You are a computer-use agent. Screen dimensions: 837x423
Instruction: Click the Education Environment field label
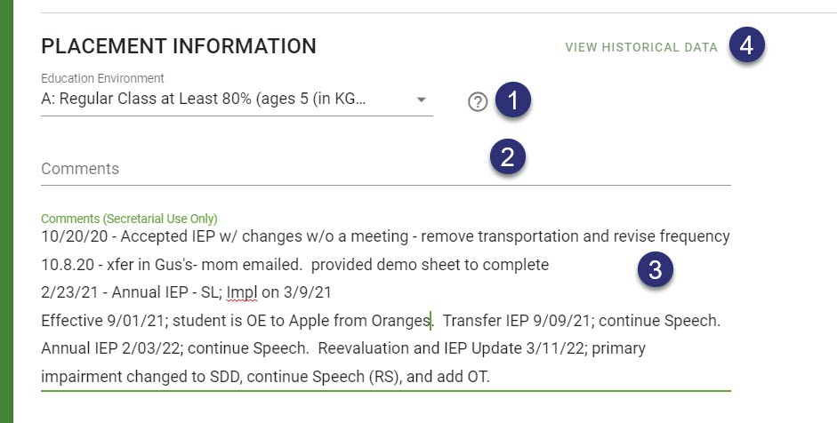[x=102, y=78]
